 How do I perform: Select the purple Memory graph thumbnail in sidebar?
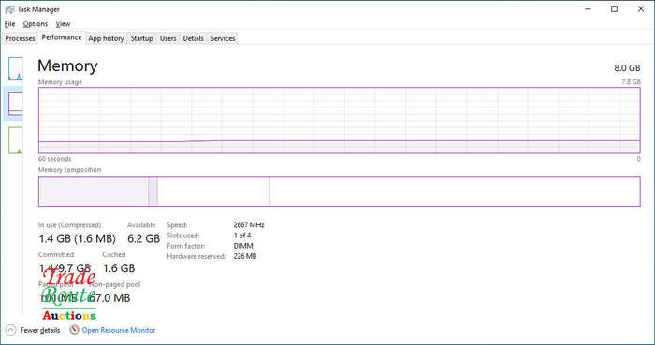coord(16,104)
